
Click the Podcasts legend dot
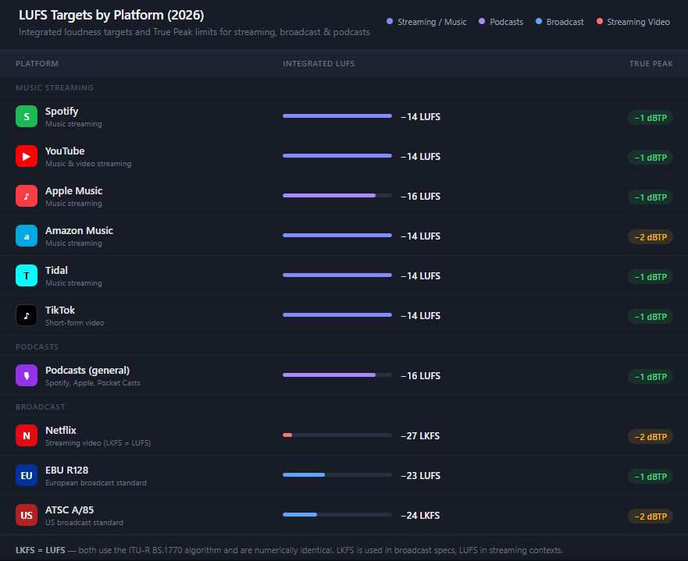point(482,22)
